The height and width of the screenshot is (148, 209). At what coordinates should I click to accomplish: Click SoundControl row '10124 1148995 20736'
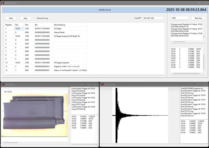pyautogui.click(x=191, y=124)
